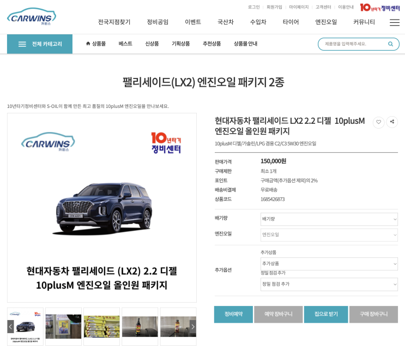
Task: Go to 신상품 products tab
Action: click(152, 44)
